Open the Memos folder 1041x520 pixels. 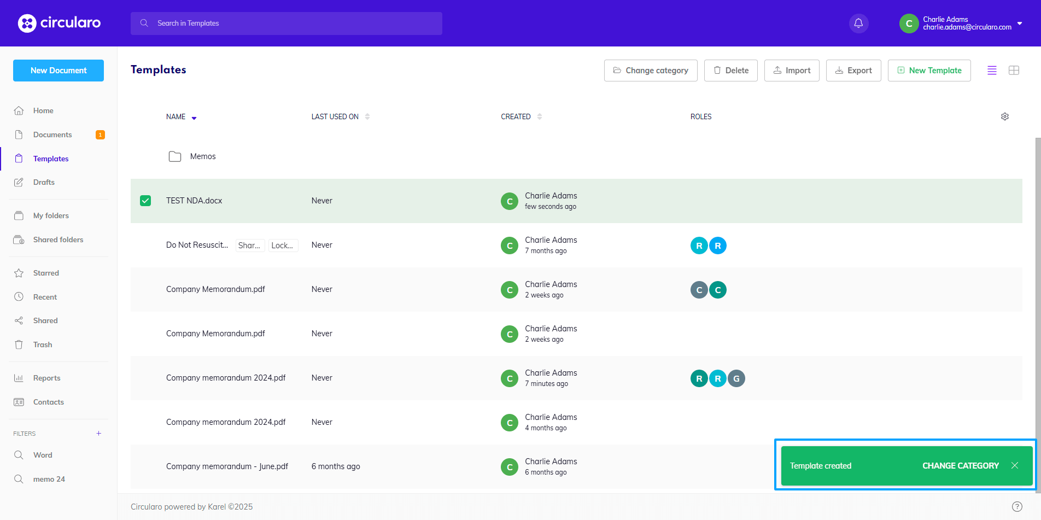202,156
